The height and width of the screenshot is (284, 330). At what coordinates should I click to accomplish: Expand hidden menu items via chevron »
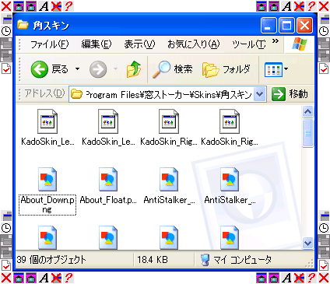276,41
